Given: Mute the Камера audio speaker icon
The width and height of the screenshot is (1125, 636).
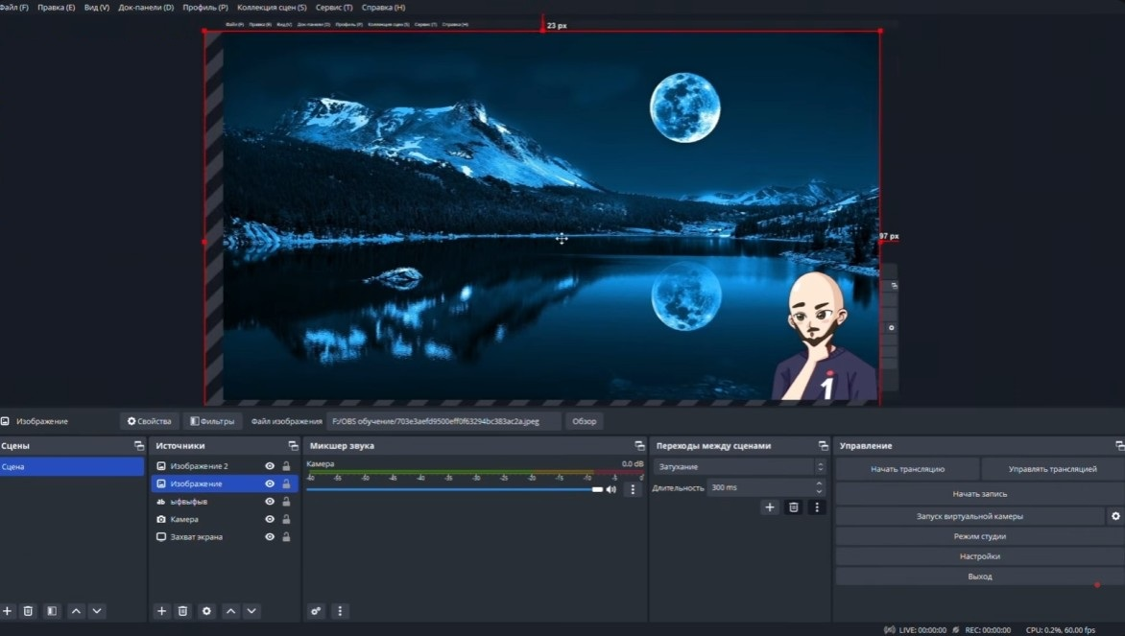Looking at the screenshot, I should (611, 490).
